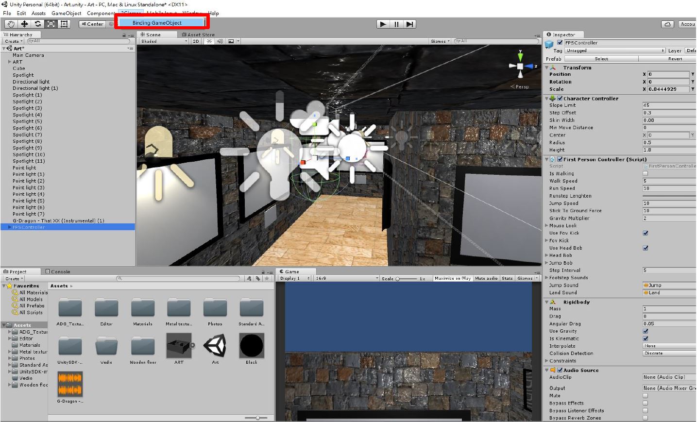Click the Select prefab button

601,59
